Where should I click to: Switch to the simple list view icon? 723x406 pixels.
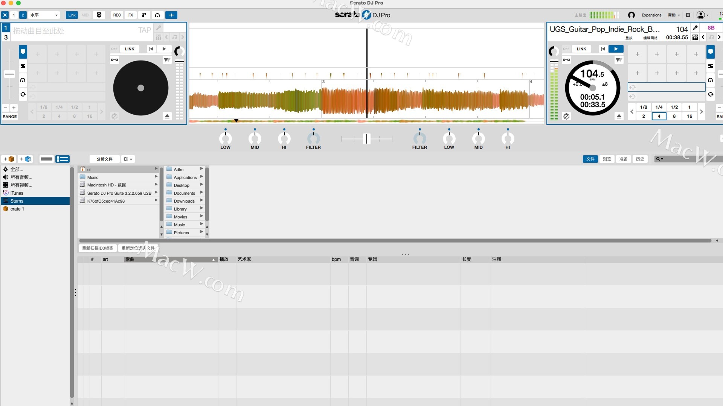pyautogui.click(x=46, y=159)
